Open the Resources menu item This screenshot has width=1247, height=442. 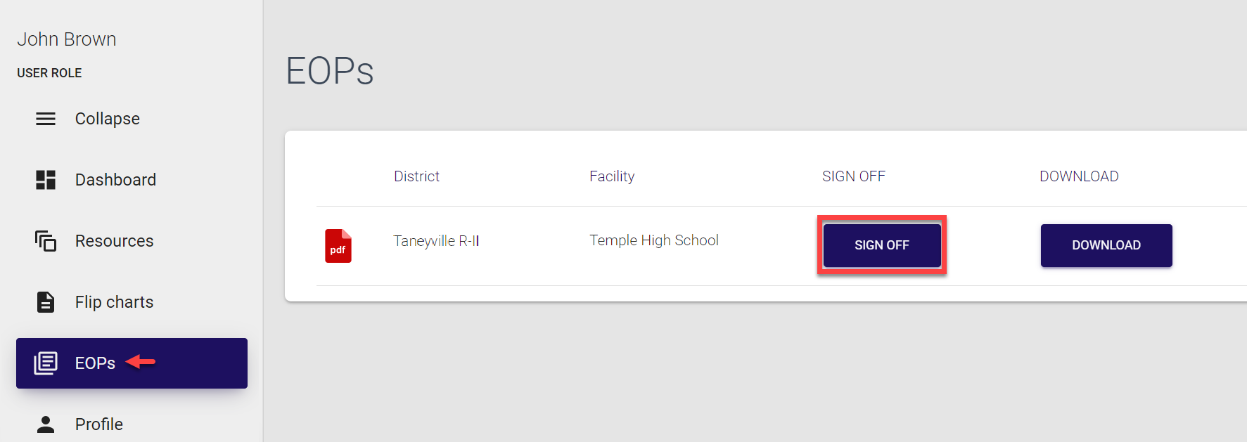(x=114, y=241)
